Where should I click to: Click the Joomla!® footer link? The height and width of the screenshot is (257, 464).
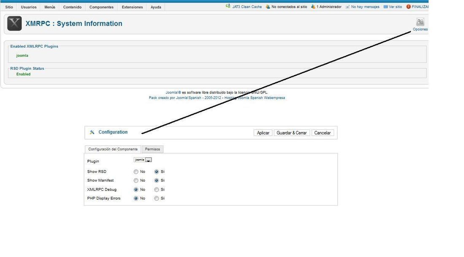click(x=173, y=92)
